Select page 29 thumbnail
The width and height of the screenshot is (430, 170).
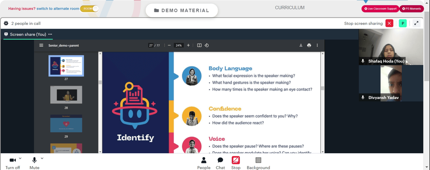click(66, 124)
